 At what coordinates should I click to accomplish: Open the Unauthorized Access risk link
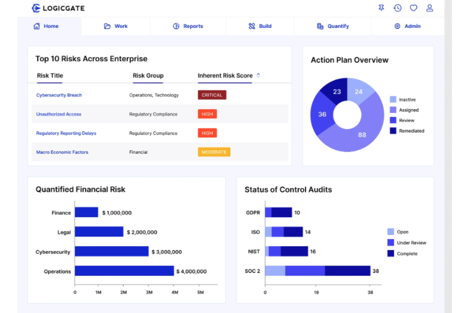(59, 114)
